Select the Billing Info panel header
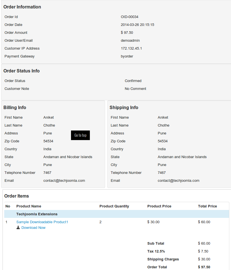The image size is (231, 270). point(15,107)
